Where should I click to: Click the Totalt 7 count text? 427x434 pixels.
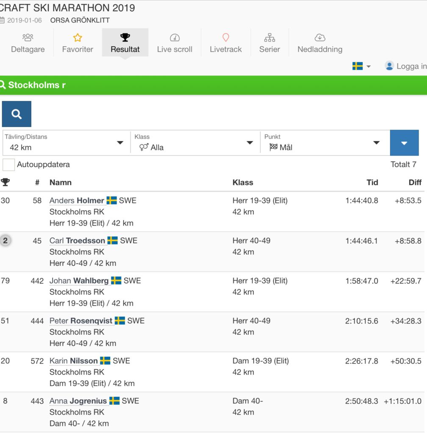(x=404, y=164)
